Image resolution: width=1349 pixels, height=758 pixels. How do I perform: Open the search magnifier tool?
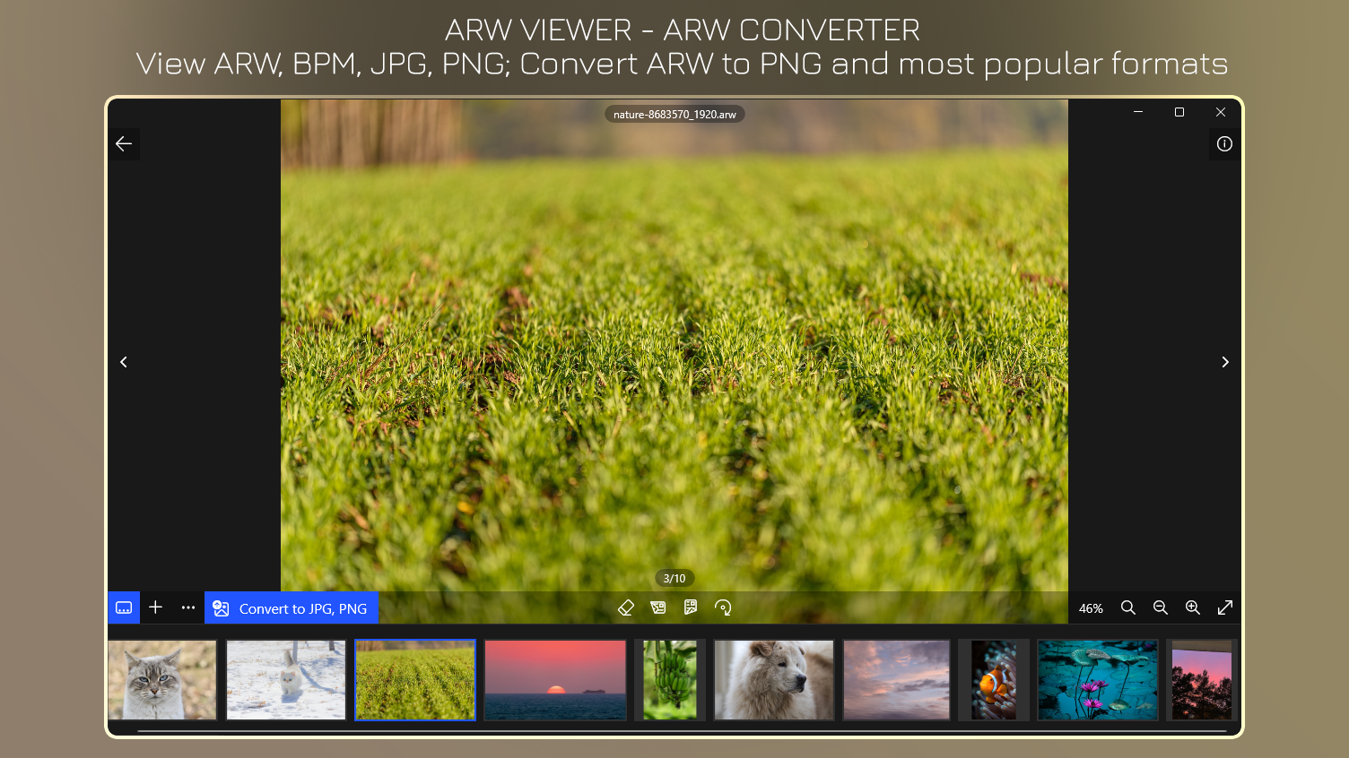click(1128, 607)
